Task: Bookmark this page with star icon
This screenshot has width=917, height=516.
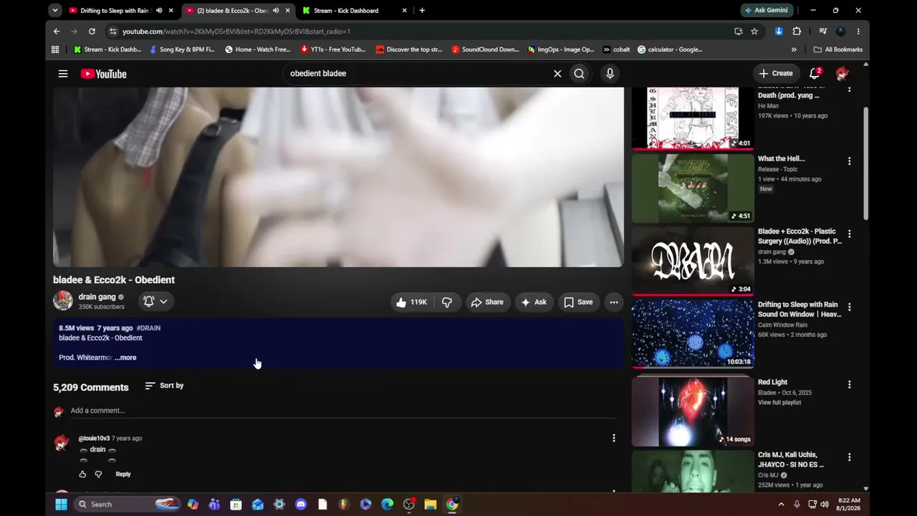Action: tap(754, 32)
